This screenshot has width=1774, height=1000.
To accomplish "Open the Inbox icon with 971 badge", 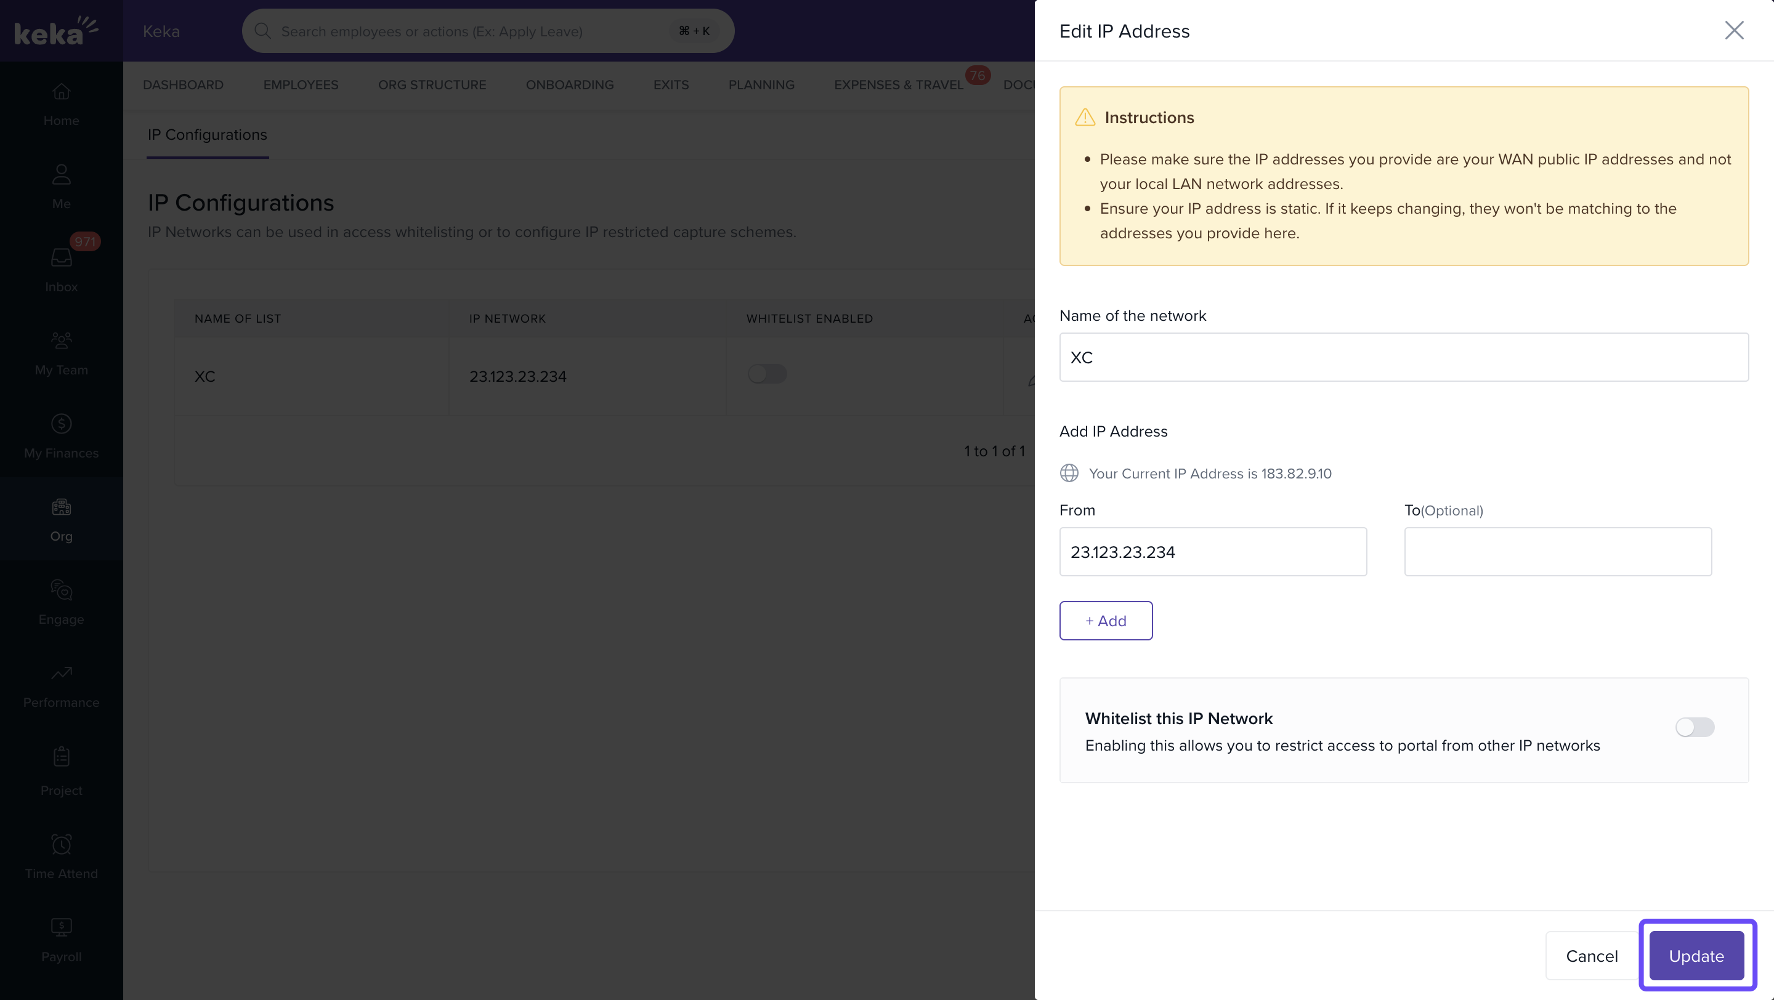I will (62, 257).
